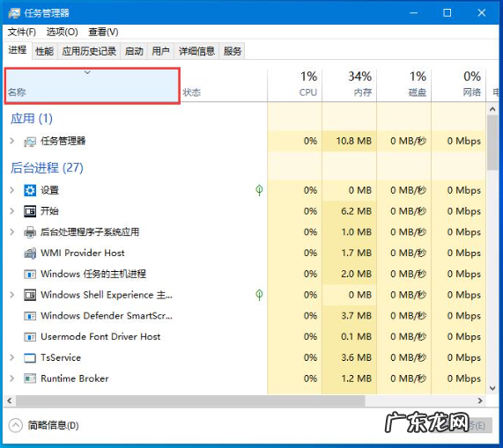This screenshot has height=448, width=503.
Task: Open the 选项(O) menu
Action: [63, 32]
